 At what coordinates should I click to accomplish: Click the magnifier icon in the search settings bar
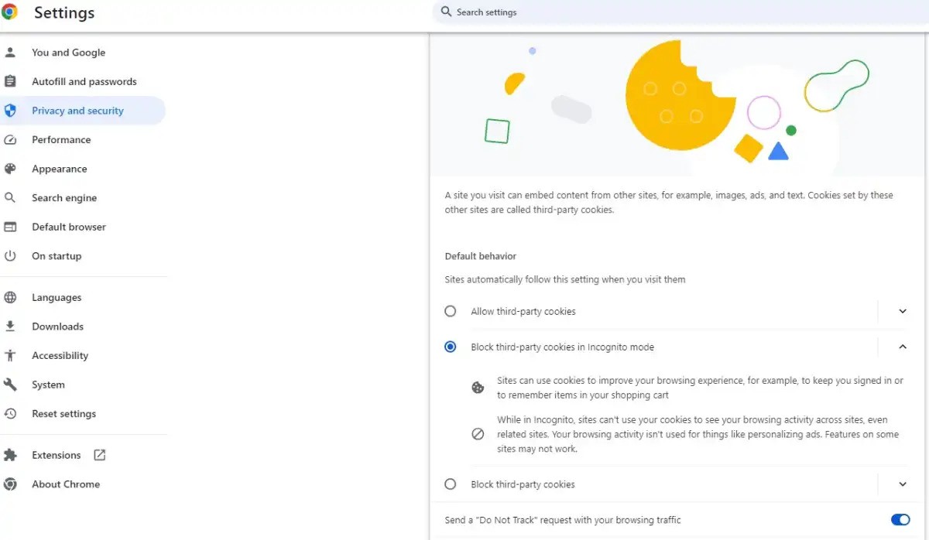[446, 12]
